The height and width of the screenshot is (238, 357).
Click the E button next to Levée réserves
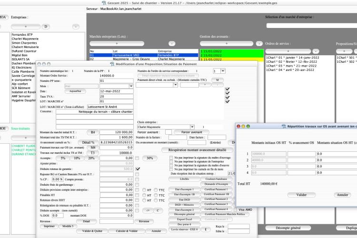[x=206, y=229]
